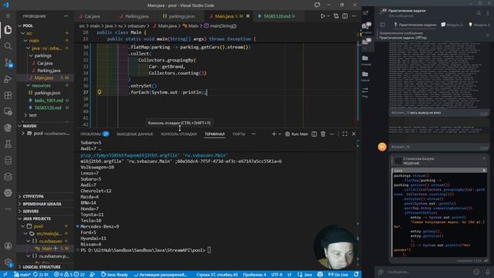This screenshot has height=278, width=494.
Task: Open Car.java in the explorer tree
Action: (45, 63)
